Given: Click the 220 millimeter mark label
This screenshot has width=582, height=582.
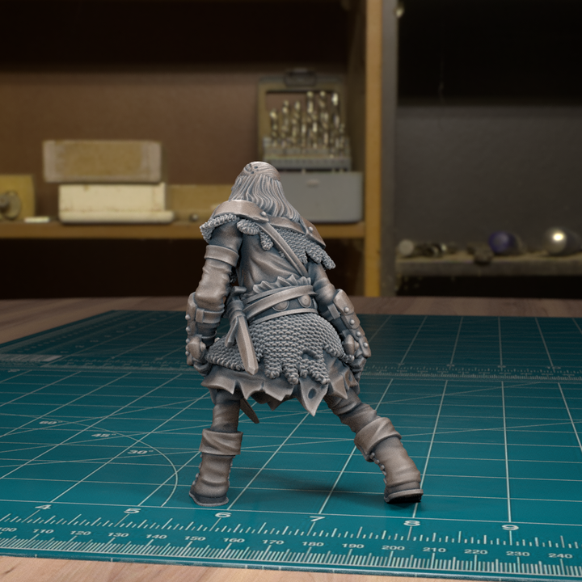Looking at the screenshot, I should (476, 551).
